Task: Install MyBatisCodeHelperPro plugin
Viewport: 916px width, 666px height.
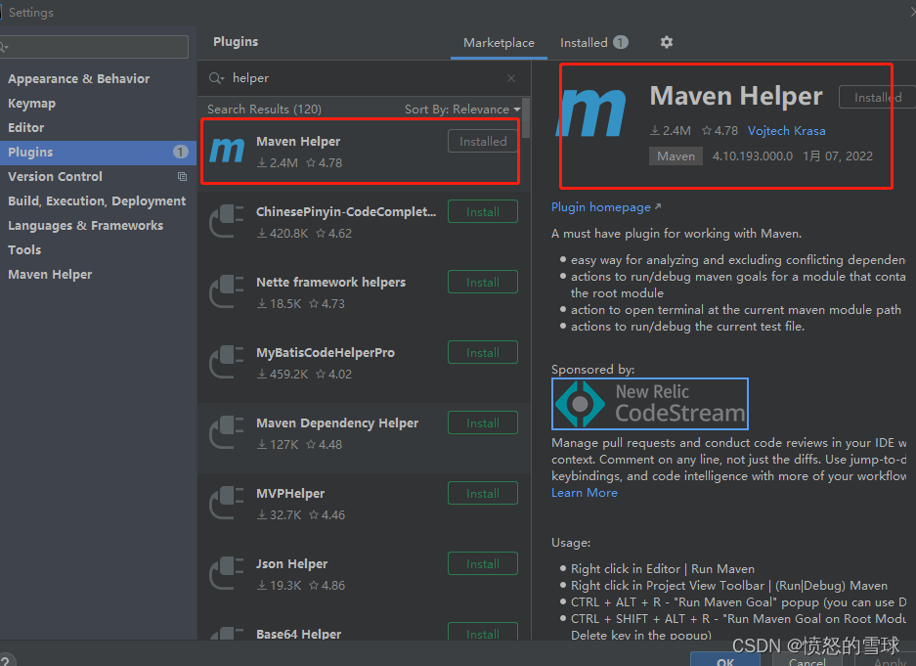Action: pos(483,352)
